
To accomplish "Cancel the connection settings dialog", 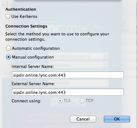I will tap(83, 119).
